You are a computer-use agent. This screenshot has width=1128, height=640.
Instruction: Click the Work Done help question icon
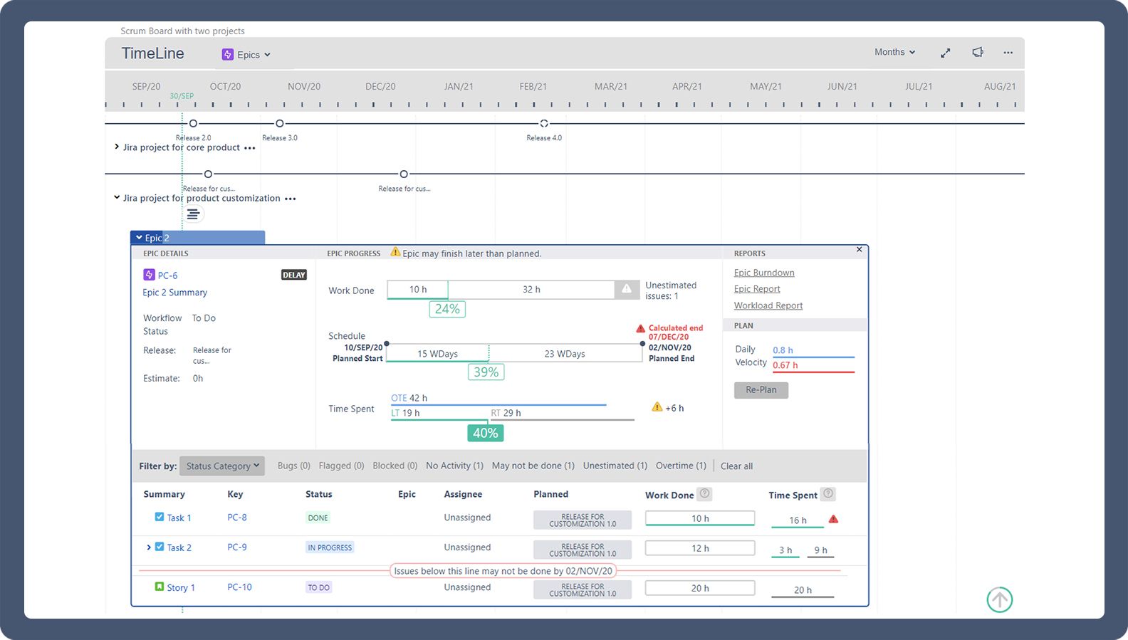coord(704,493)
